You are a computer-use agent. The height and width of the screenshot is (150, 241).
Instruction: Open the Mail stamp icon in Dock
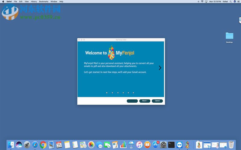[51, 145]
